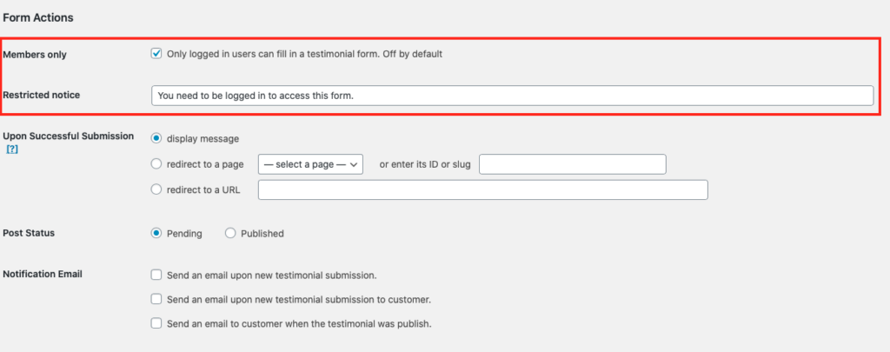Viewport: 890px width, 352px height.
Task: Click the Published label text
Action: click(x=262, y=233)
